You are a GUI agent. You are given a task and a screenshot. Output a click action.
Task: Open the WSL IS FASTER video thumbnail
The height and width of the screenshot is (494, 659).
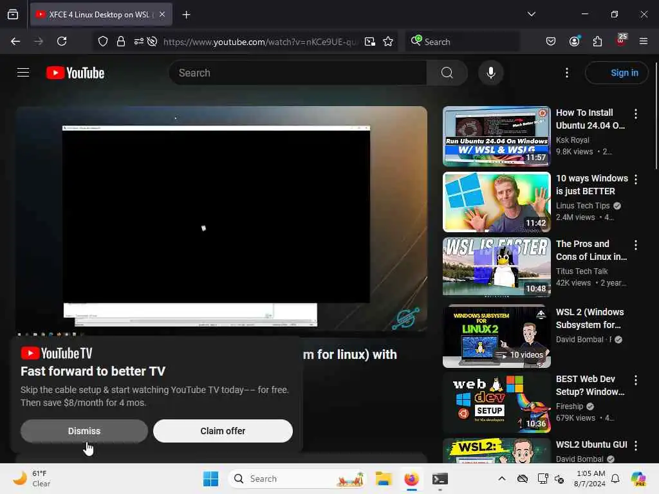tap(496, 267)
